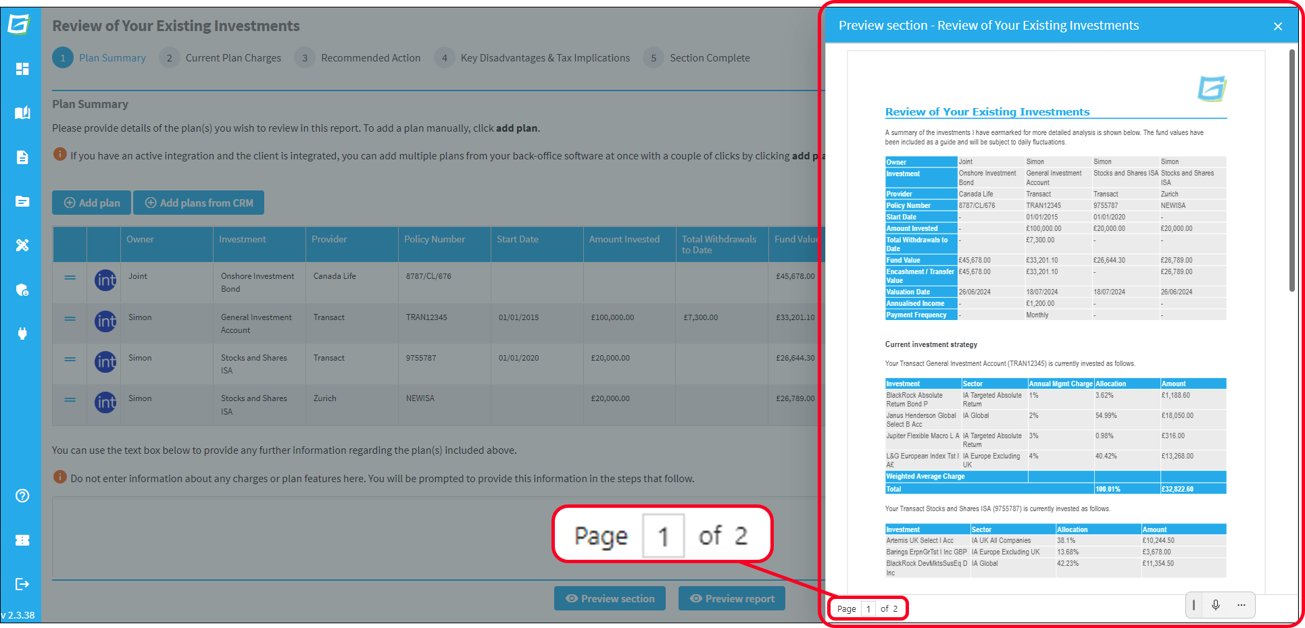The height and width of the screenshot is (628, 1305).
Task: Click the page number field in preview
Action: (868, 608)
